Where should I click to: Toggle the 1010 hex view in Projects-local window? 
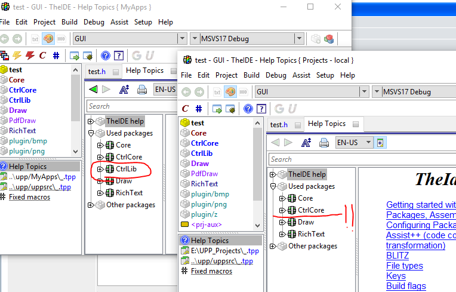[x=243, y=92]
